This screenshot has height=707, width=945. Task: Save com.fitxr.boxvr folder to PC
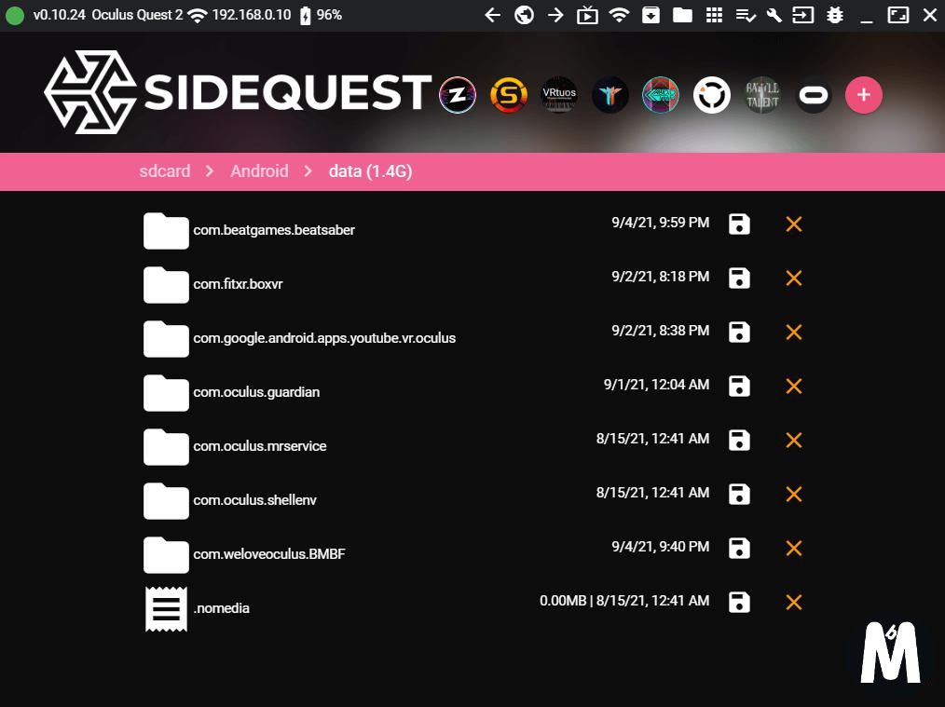pyautogui.click(x=739, y=278)
